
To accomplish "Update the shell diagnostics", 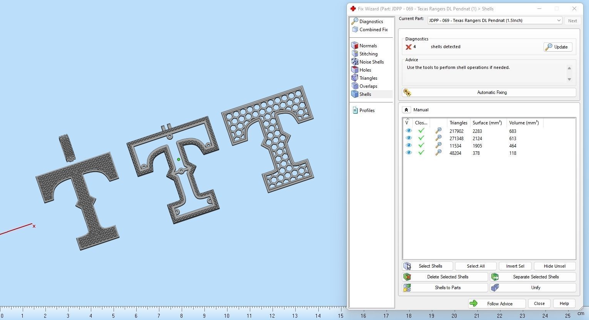I will pos(557,47).
